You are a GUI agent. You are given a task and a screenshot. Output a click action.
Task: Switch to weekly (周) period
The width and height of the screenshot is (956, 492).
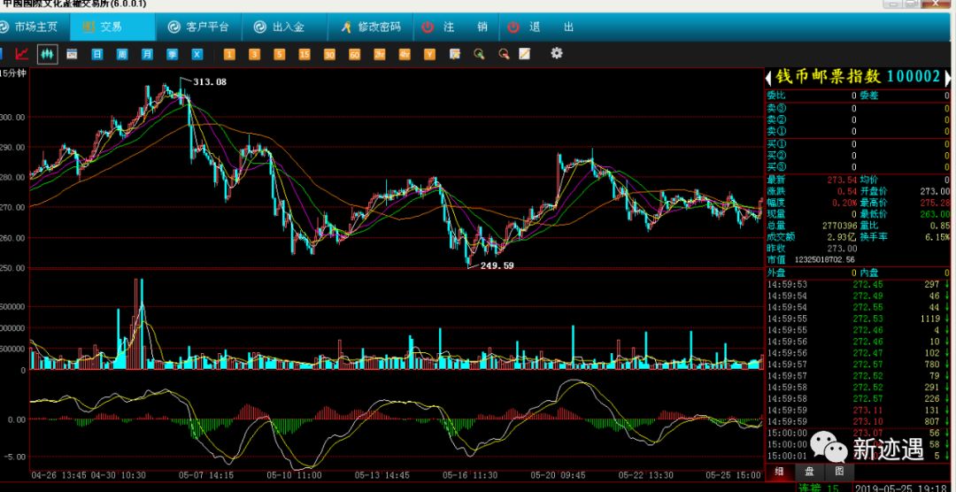click(x=122, y=54)
